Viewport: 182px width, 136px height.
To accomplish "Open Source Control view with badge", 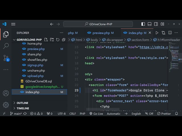I will pos(6,58).
